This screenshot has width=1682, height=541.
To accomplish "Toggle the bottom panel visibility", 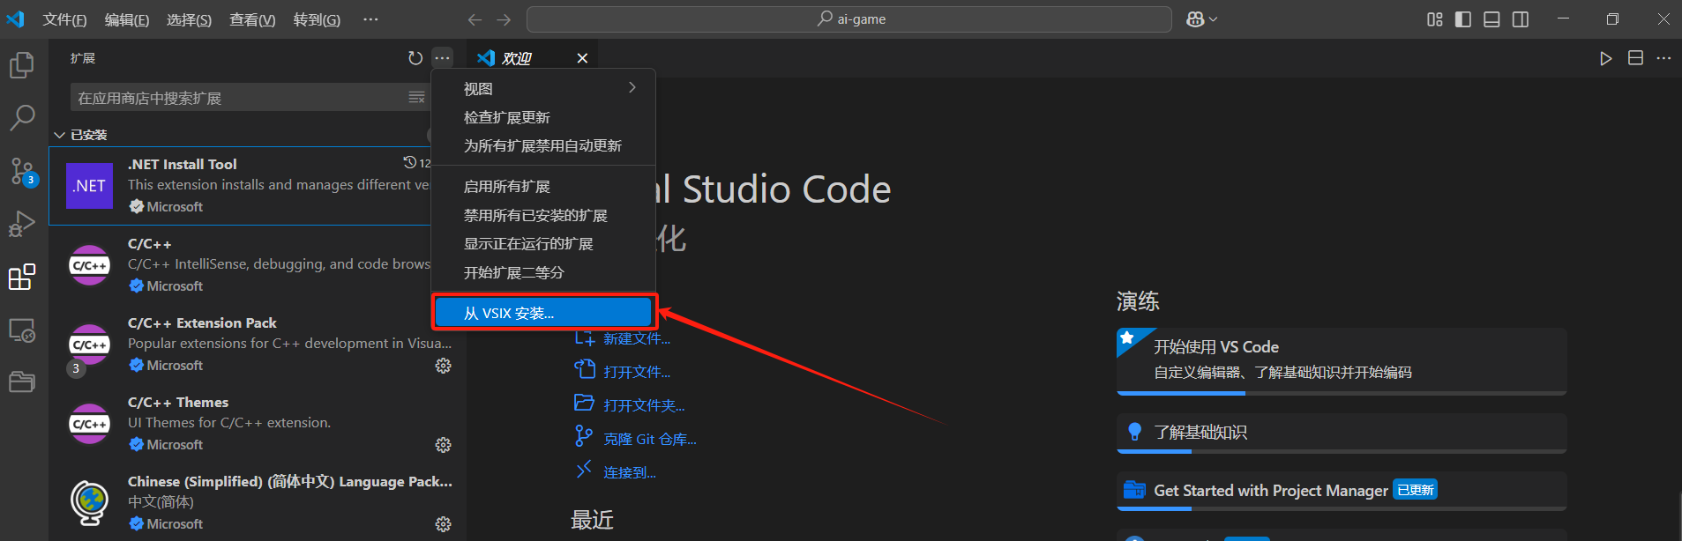I will (x=1491, y=19).
